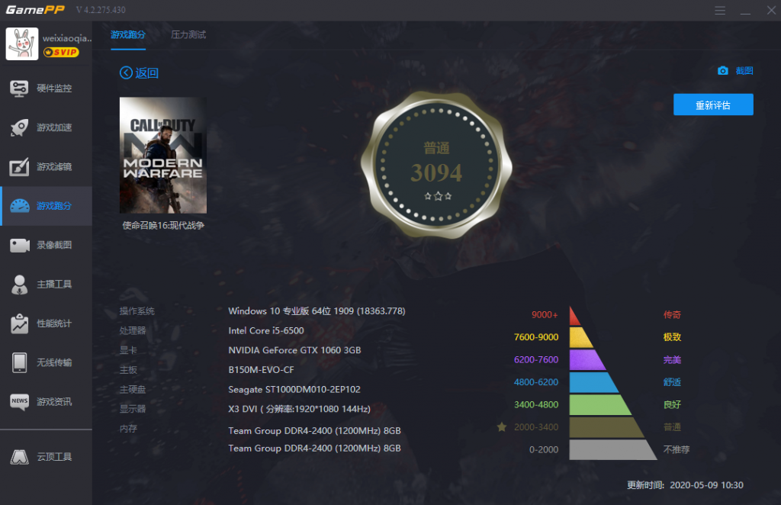Click the 0-2000 score range label
Screen dimensions: 781x505
click(543, 449)
